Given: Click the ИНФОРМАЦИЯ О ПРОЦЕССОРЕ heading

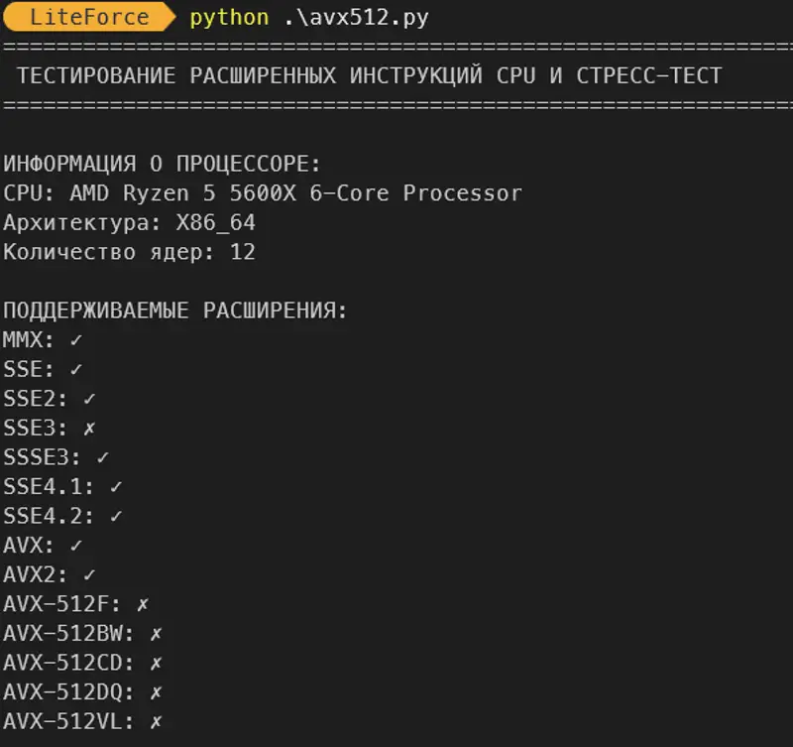Looking at the screenshot, I should 163,164.
